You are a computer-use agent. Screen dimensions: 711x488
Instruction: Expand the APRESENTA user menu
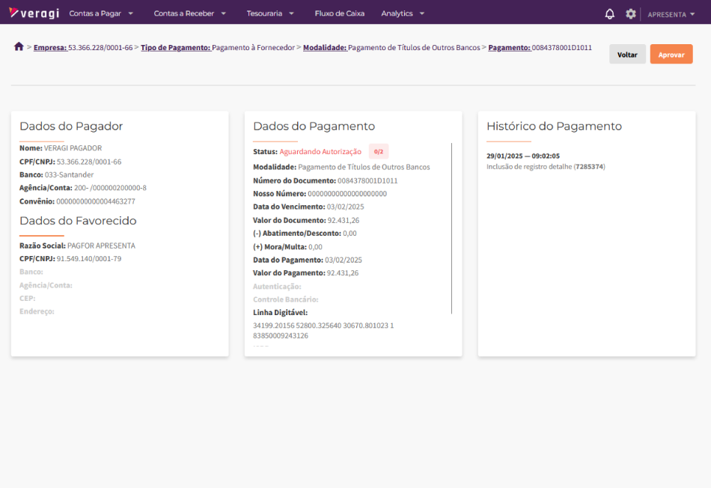(x=671, y=14)
